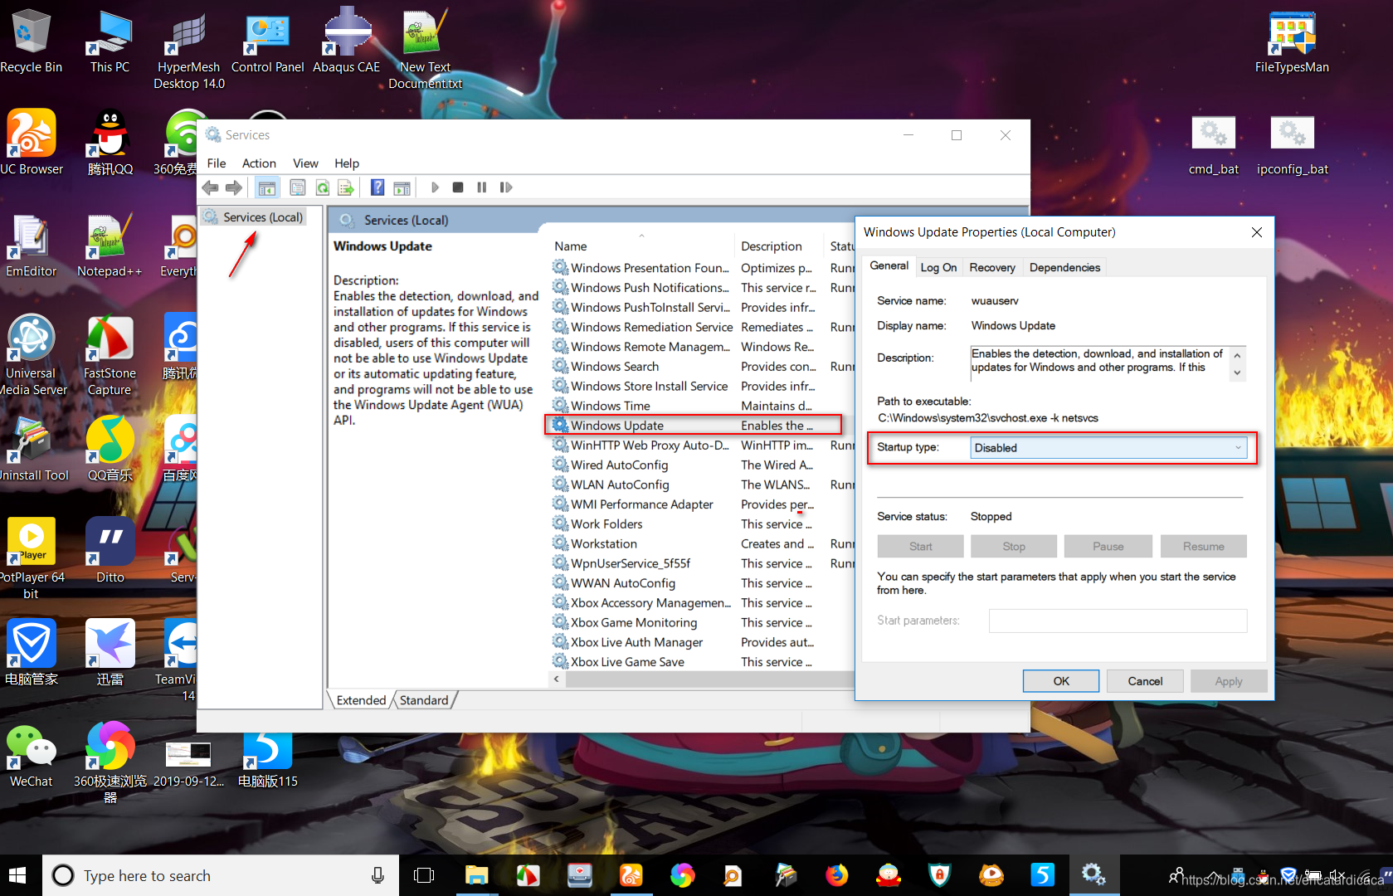Open File Explorer from the taskbar
The height and width of the screenshot is (896, 1393).
click(x=476, y=875)
